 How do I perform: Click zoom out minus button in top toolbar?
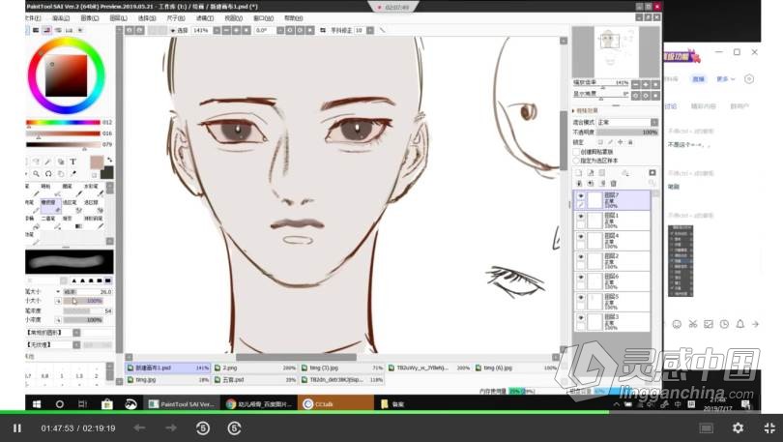pyautogui.click(x=226, y=30)
